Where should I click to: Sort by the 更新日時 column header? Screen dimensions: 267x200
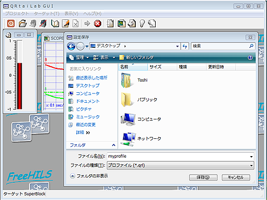(x=221, y=67)
